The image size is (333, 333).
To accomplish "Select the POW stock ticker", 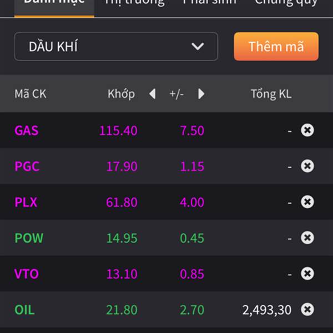I will tap(29, 238).
